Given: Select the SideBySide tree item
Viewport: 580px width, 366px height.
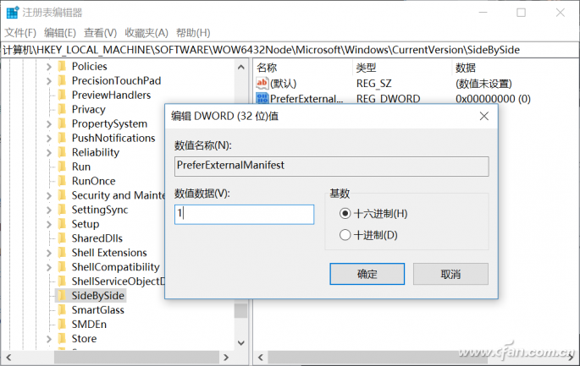Looking at the screenshot, I should tap(98, 296).
